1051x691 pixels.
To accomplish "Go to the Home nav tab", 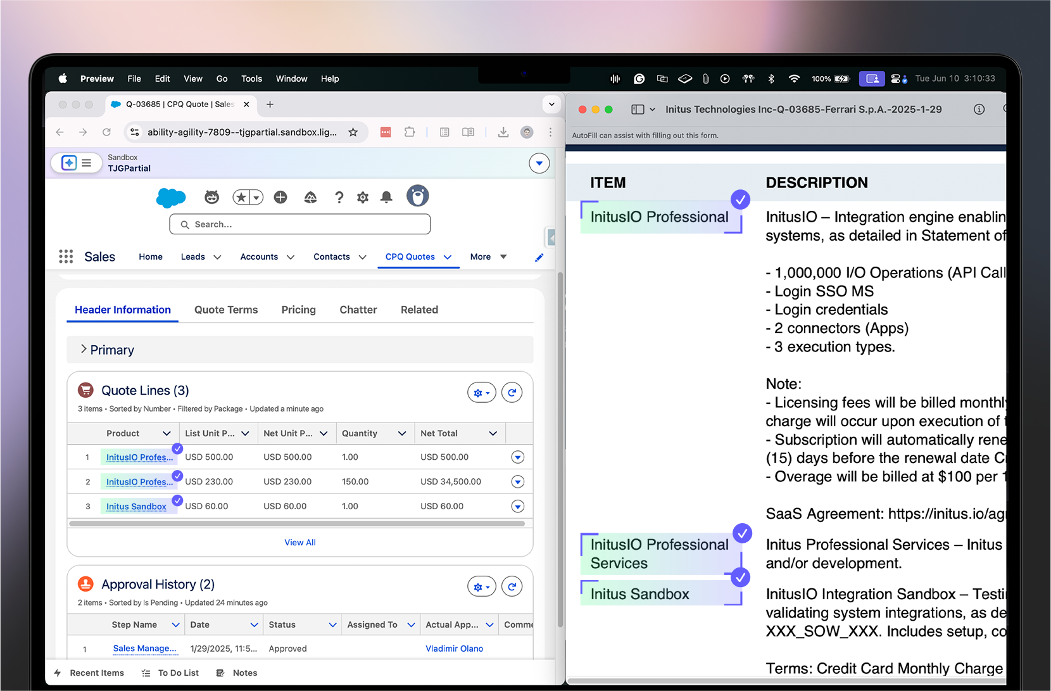I will tap(151, 257).
